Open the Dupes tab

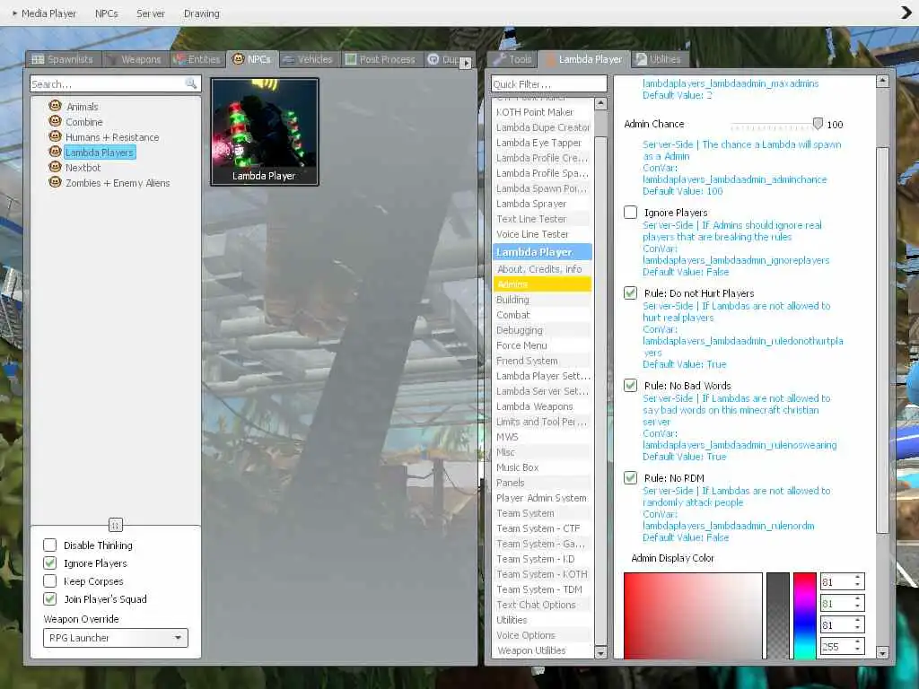click(x=443, y=59)
